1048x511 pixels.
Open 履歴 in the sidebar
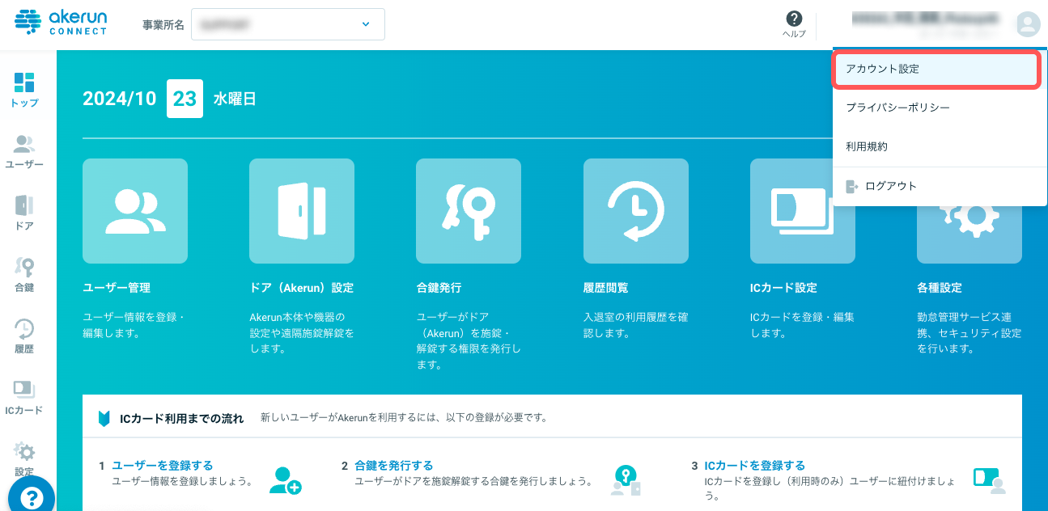(x=24, y=336)
